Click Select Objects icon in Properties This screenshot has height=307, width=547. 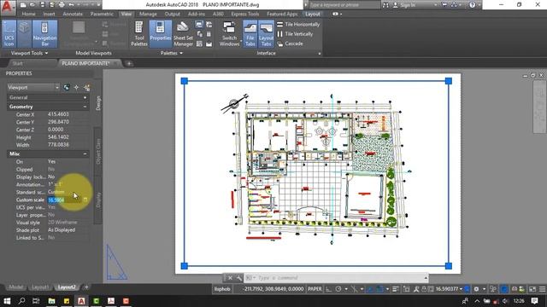point(76,87)
